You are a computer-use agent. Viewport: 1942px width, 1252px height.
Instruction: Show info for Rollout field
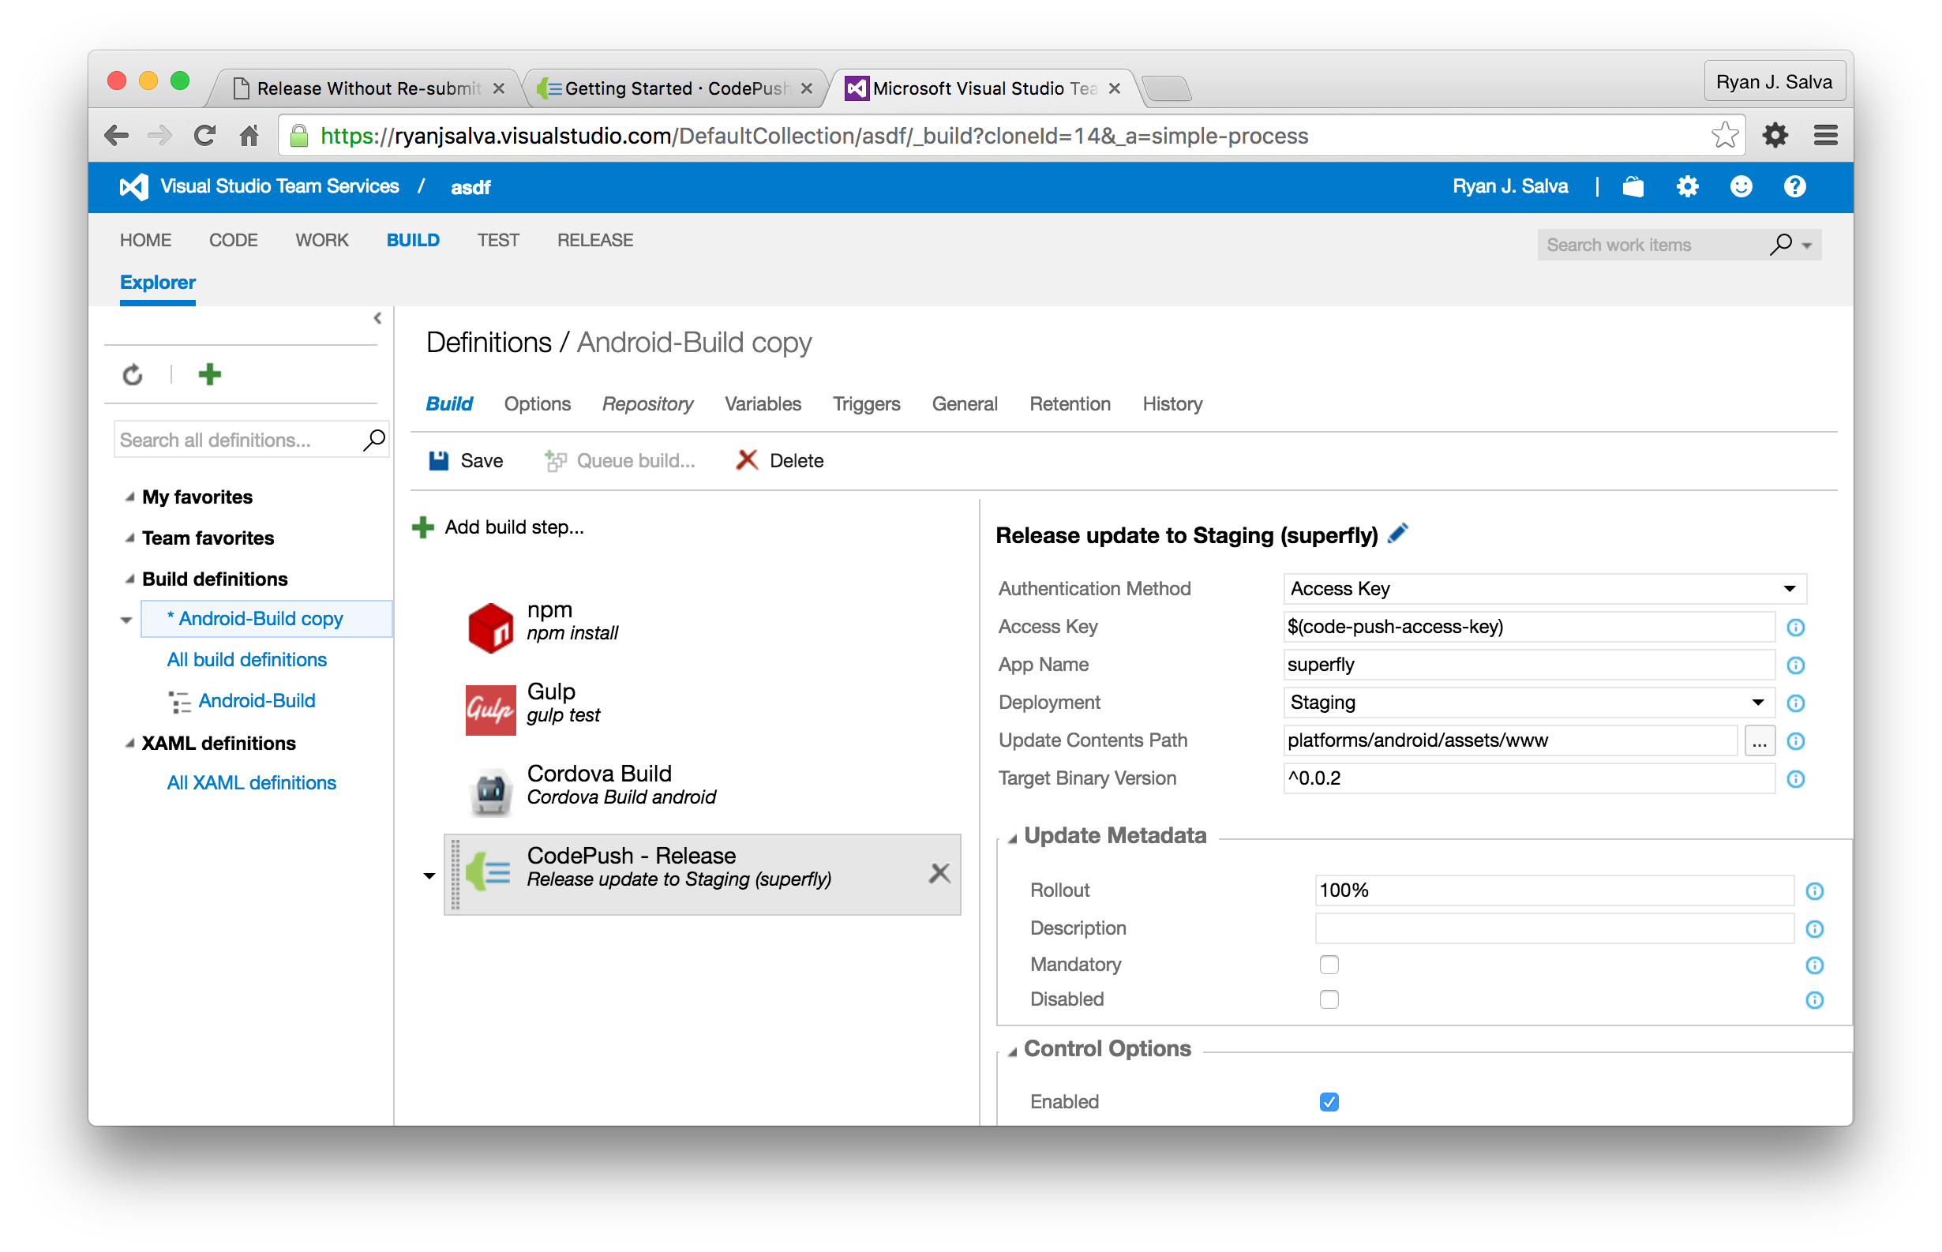coord(1814,892)
